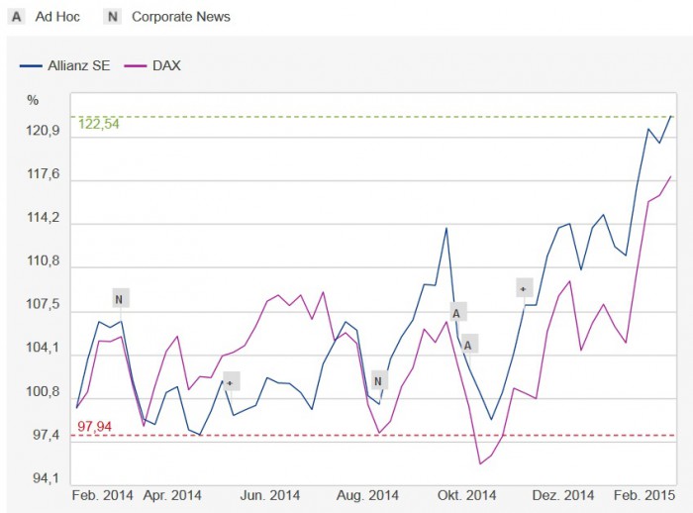Viewport: 693px width, 513px height.
Task: Click the upper A marker near October 2014
Action: (x=456, y=313)
